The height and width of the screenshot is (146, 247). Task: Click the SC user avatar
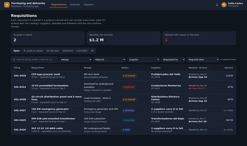click(224, 5)
